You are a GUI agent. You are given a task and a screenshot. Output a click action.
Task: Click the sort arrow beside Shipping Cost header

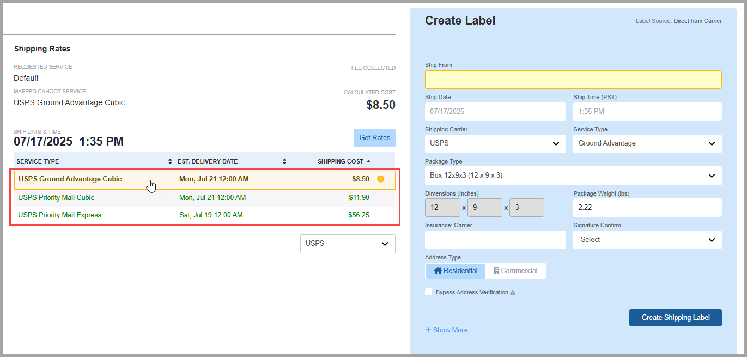point(369,161)
